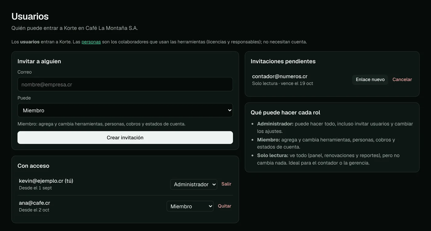Screen dimensions: 431x231
Task: Click the Solo lectura role description
Action: coord(328,159)
